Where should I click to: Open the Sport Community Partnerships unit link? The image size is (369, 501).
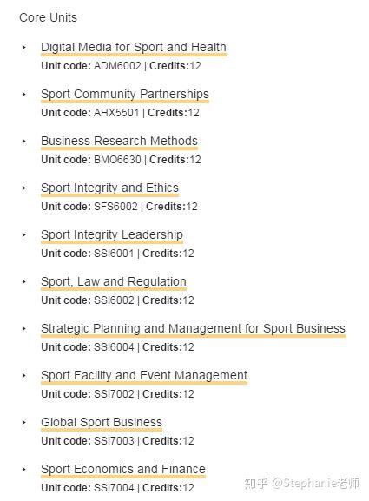click(x=125, y=95)
